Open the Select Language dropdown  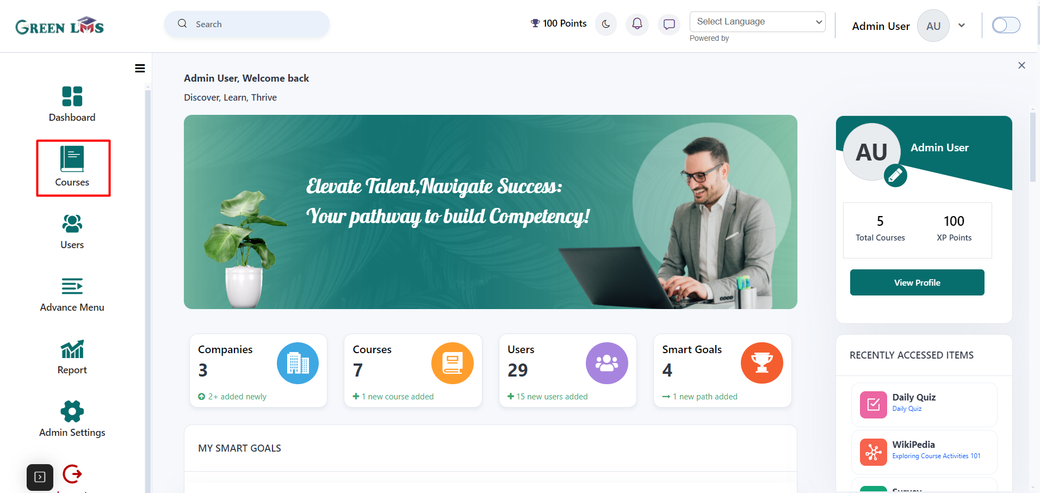coord(757,22)
